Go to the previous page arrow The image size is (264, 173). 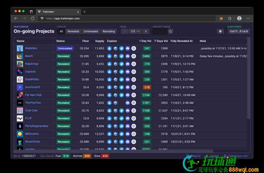tap(125, 31)
